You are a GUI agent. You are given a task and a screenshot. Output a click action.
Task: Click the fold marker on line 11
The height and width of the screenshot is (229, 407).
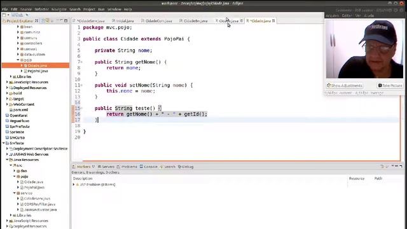[x=81, y=85]
